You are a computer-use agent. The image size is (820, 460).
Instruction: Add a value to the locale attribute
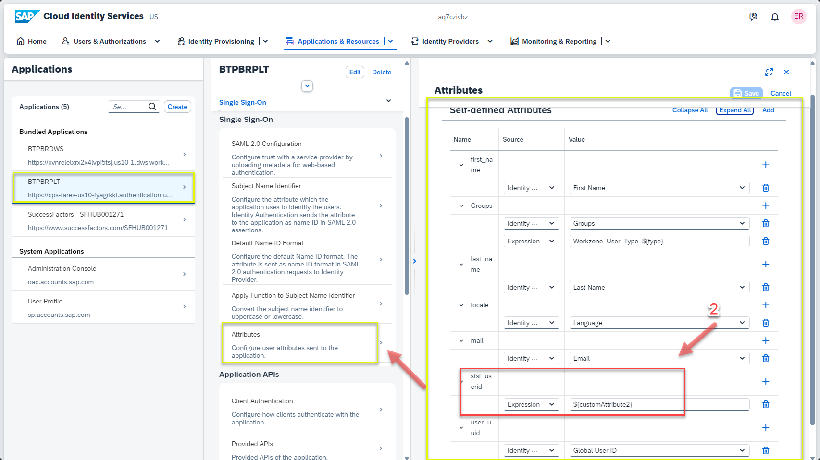pyautogui.click(x=766, y=305)
